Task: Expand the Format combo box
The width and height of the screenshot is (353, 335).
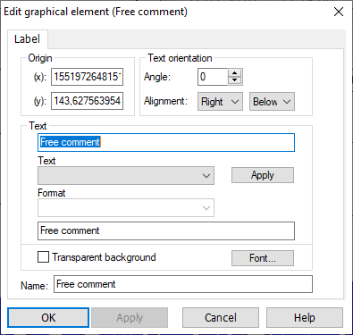Action: point(126,207)
